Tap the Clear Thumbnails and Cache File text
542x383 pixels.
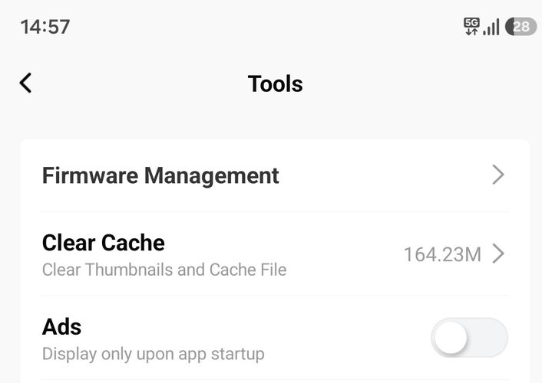(164, 270)
